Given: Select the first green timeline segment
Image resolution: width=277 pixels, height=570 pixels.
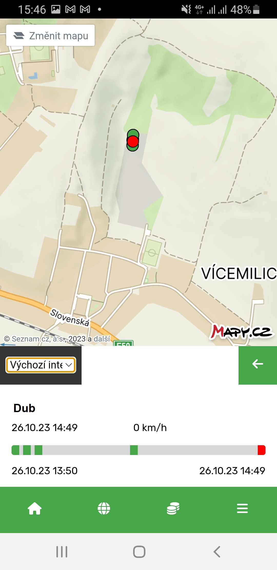Looking at the screenshot, I should [x=15, y=450].
